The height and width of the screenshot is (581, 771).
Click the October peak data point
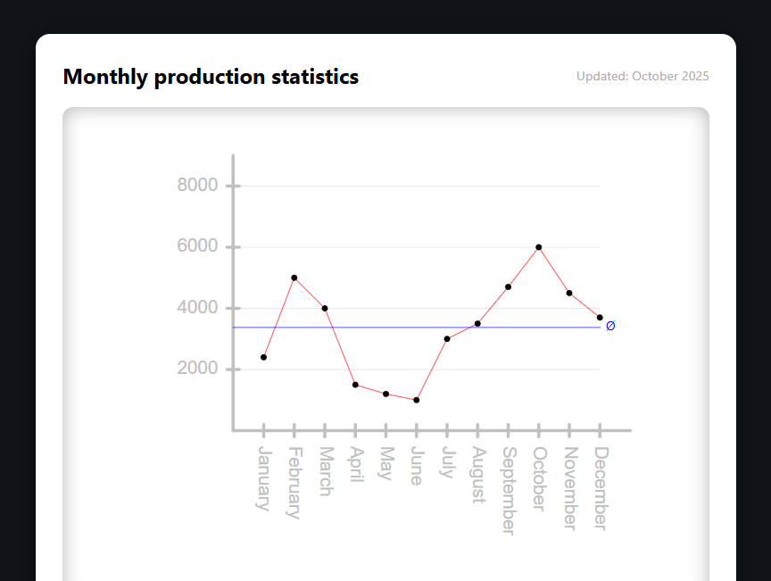[539, 247]
